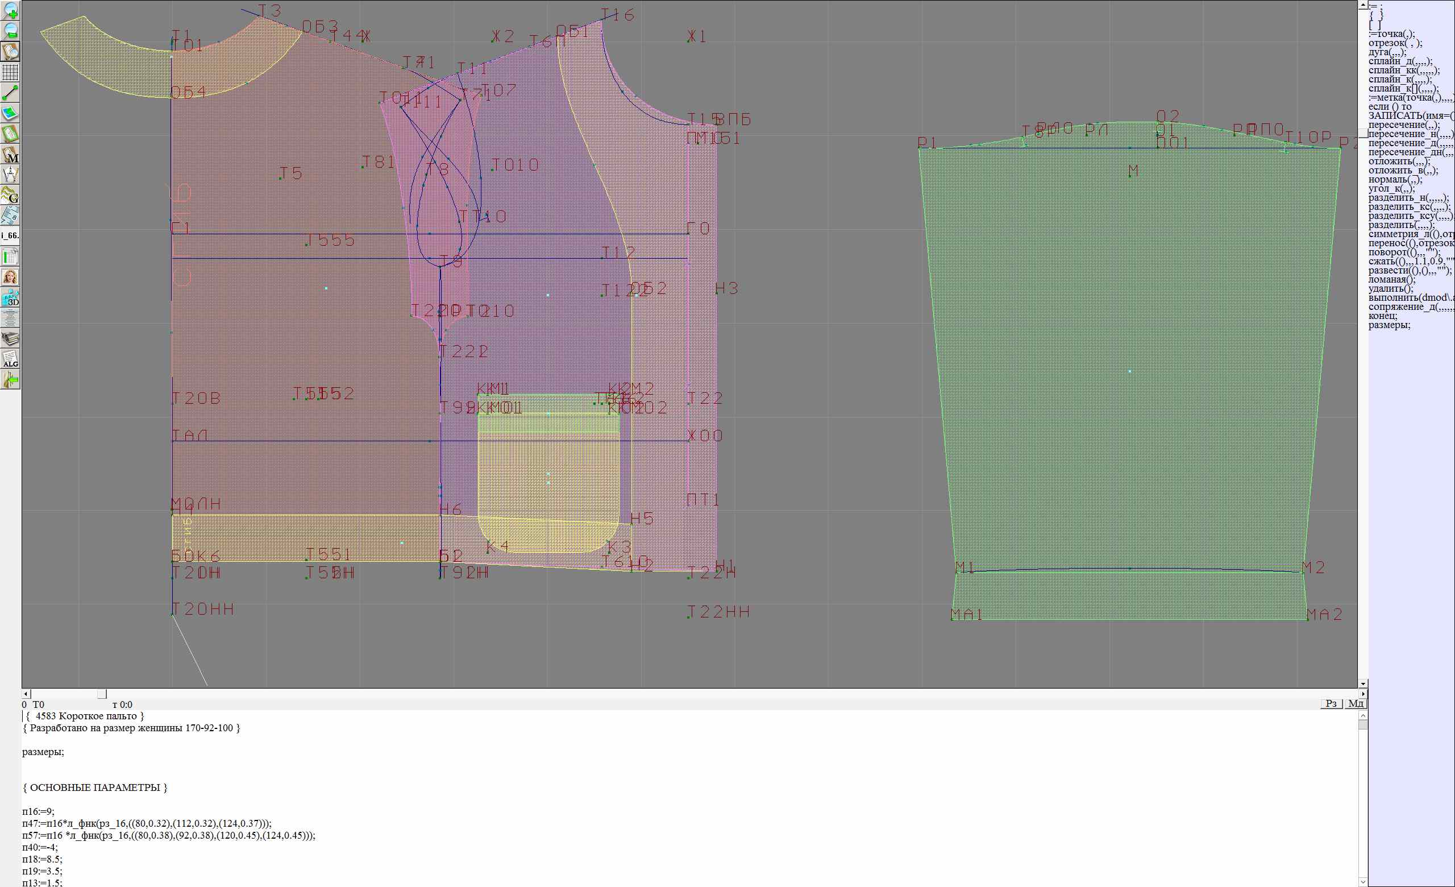Click the i_66 size indicator button
The image size is (1455, 887).
coord(11,235)
